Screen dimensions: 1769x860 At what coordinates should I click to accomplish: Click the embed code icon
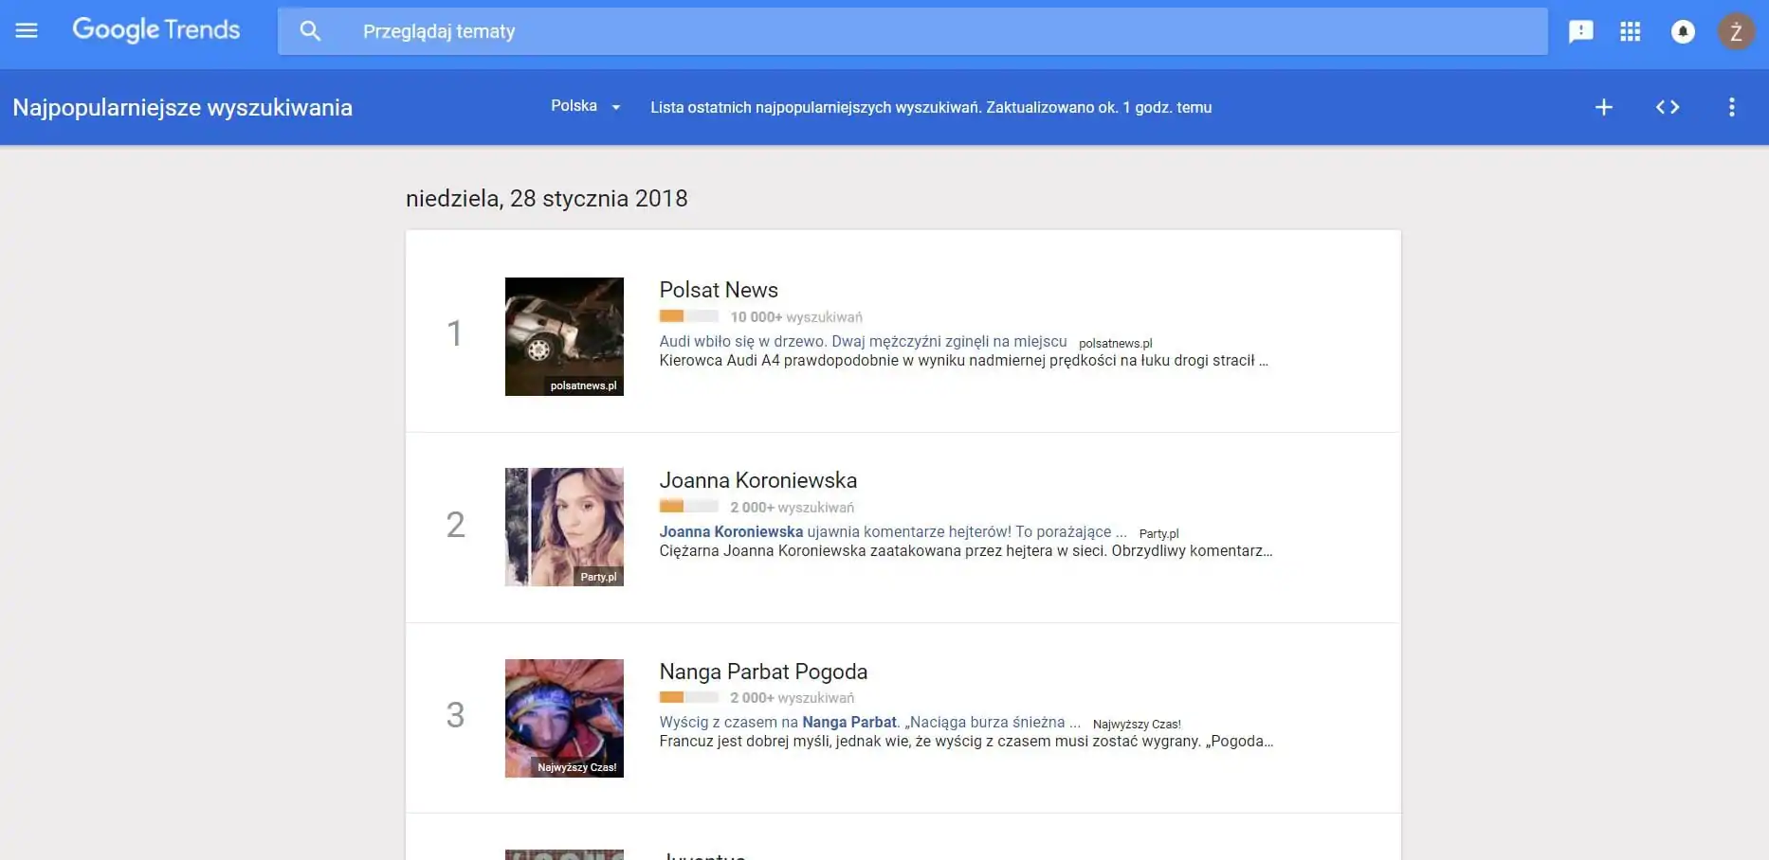pyautogui.click(x=1668, y=107)
